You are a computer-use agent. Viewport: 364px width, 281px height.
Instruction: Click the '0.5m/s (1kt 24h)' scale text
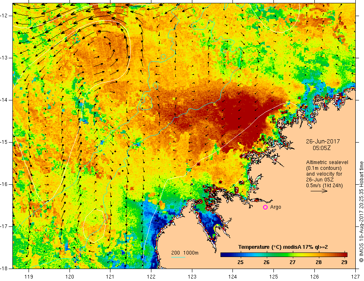pyautogui.click(x=324, y=186)
